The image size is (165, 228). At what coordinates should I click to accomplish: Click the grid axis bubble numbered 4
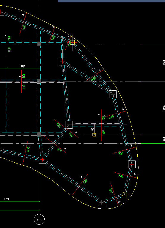click(x=39, y=219)
